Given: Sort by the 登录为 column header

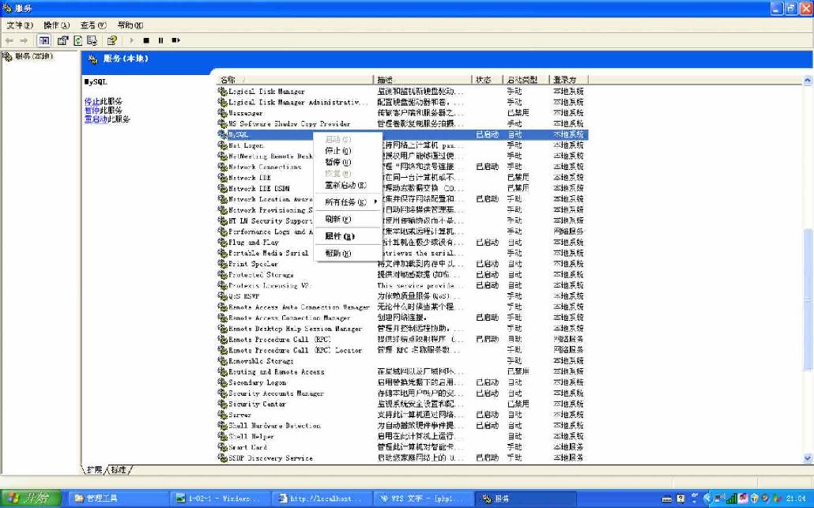Looking at the screenshot, I should click(568, 80).
